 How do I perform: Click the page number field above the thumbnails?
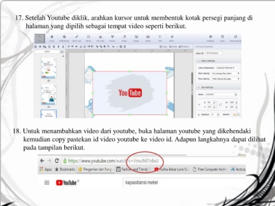coord(47,51)
